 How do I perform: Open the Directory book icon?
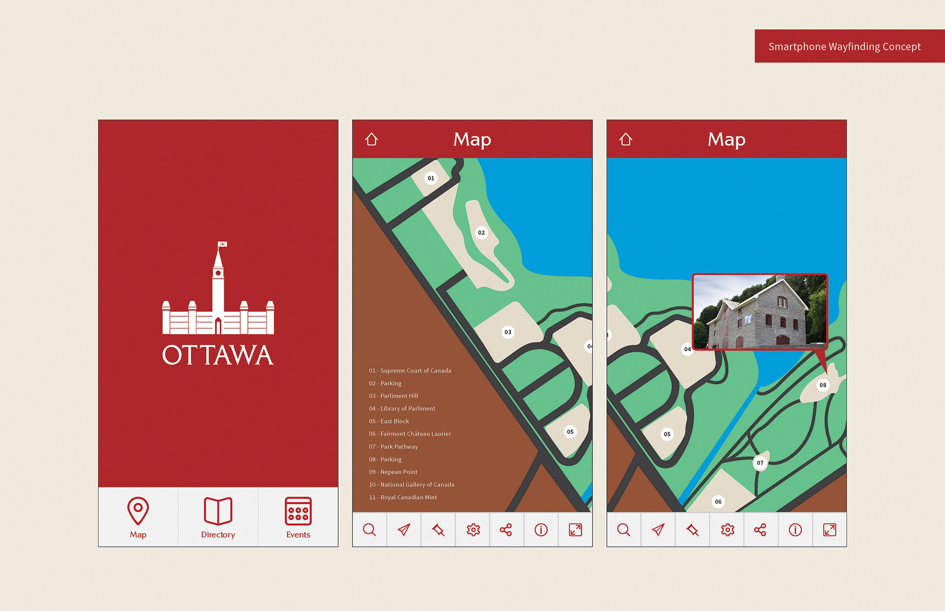click(218, 512)
